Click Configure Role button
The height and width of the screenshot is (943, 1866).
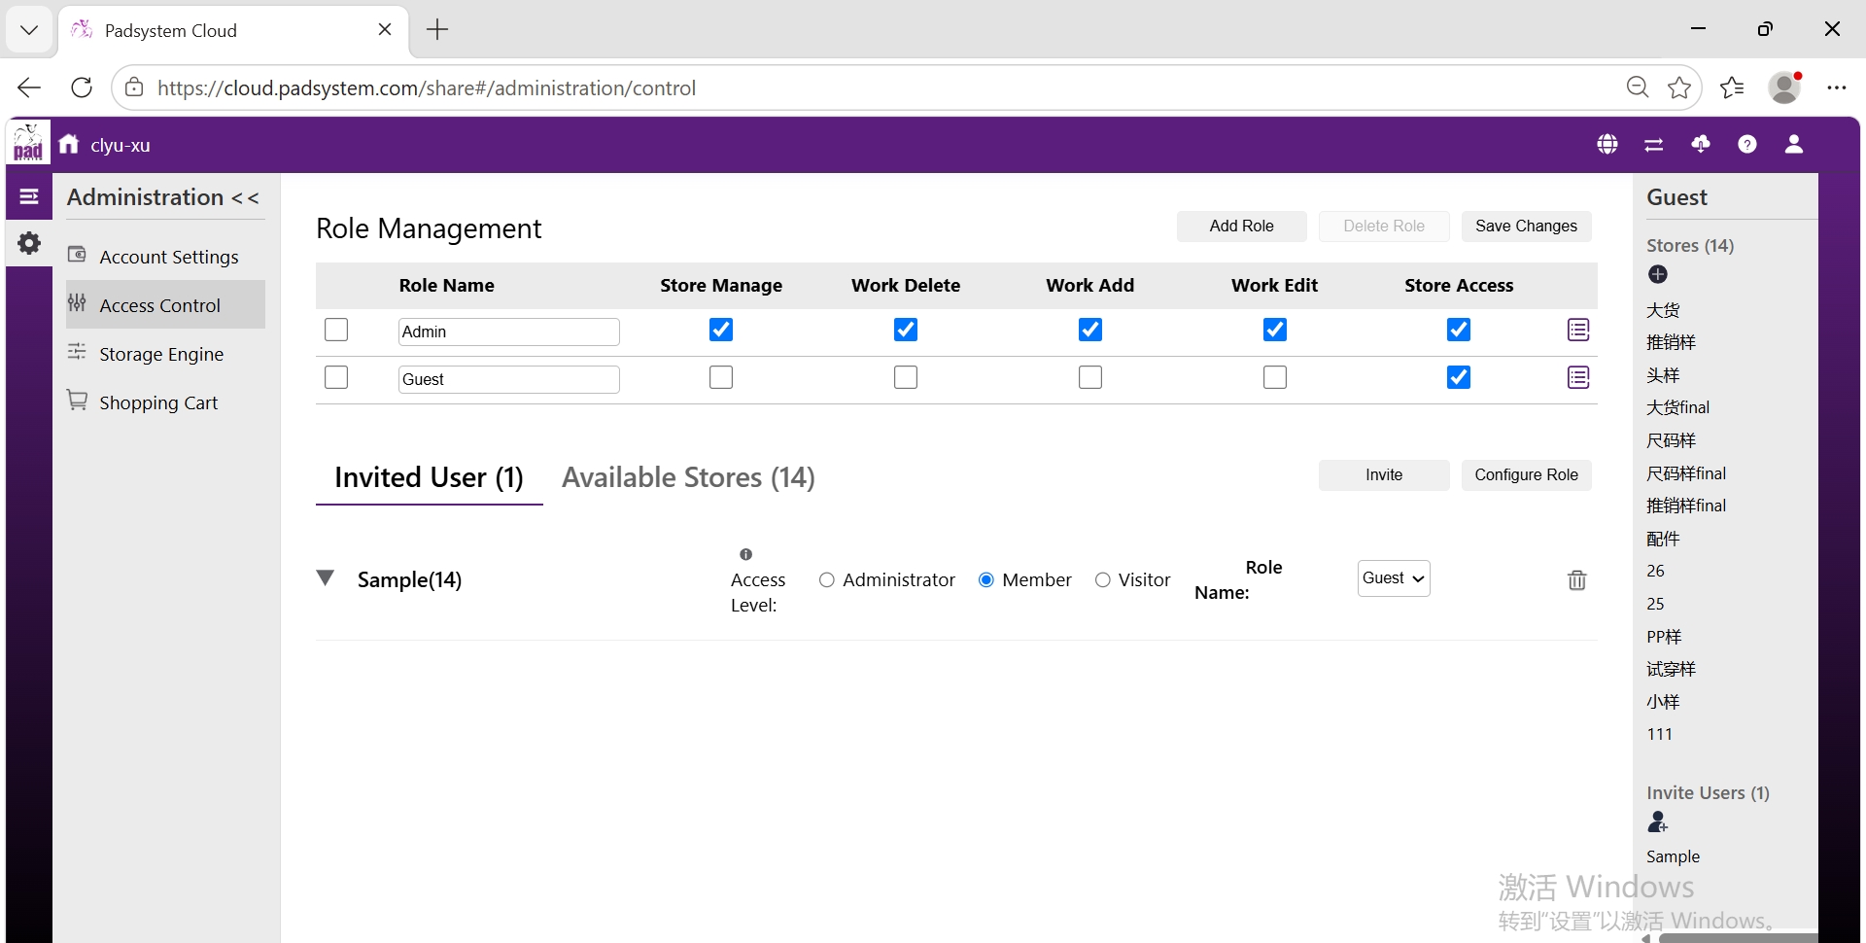tap(1527, 475)
